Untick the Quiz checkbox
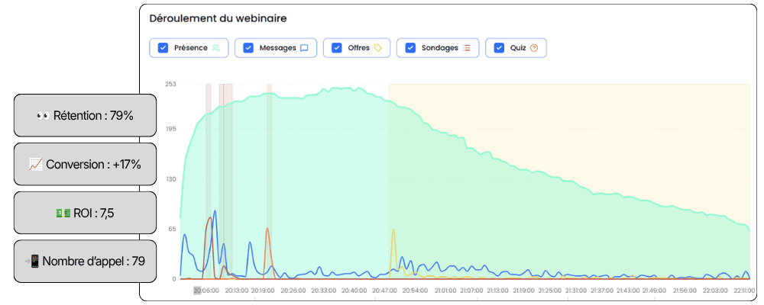 499,48
